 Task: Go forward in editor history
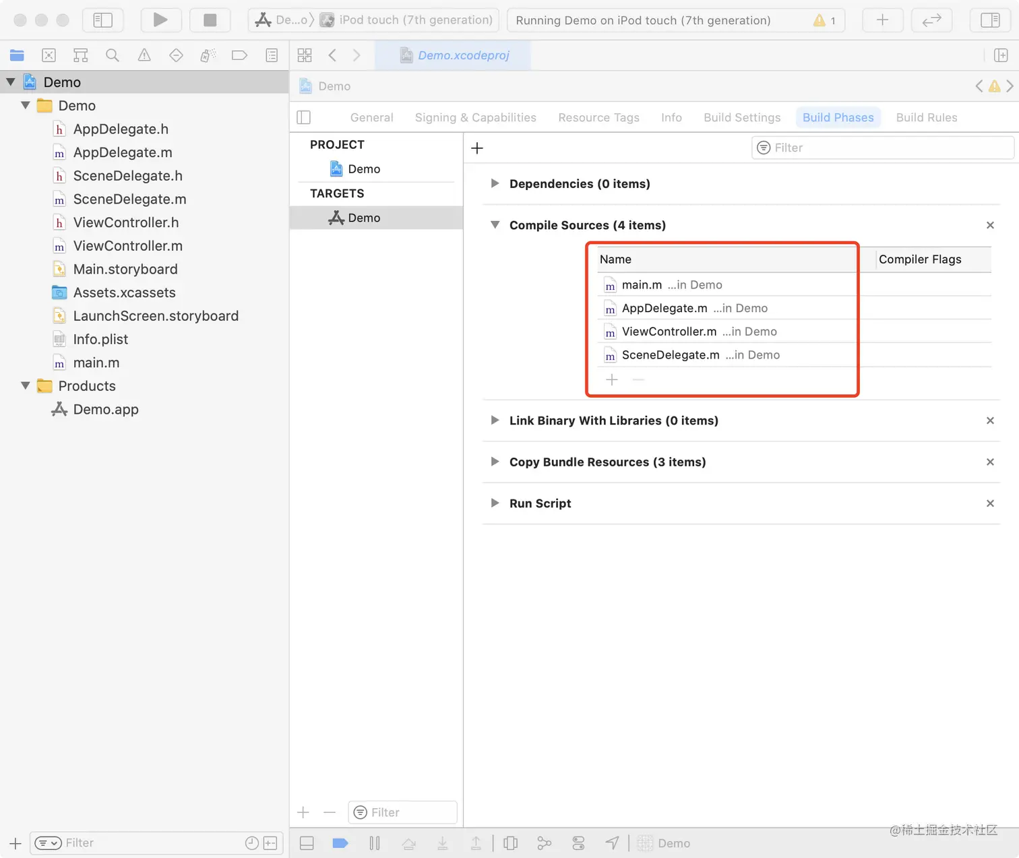pos(357,55)
